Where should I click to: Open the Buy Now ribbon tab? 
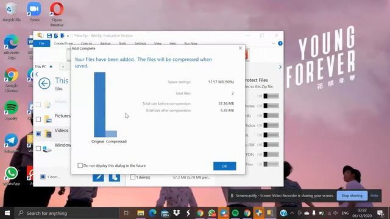tap(191, 43)
